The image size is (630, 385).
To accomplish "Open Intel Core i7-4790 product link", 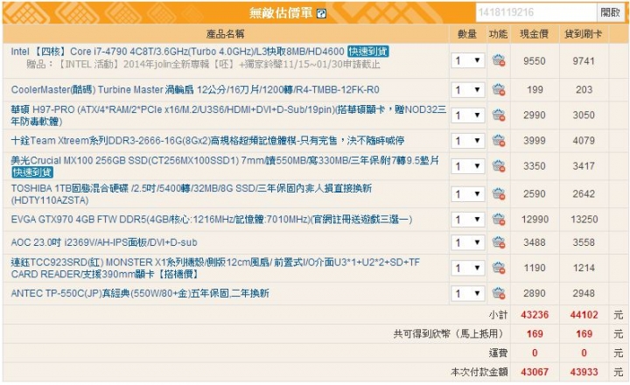I will pos(177,52).
